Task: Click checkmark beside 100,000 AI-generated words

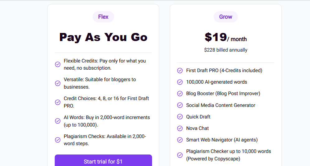Action: coord(180,82)
